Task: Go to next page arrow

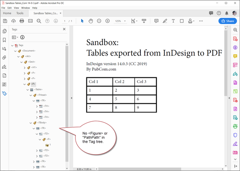Action: click(x=56, y=21)
